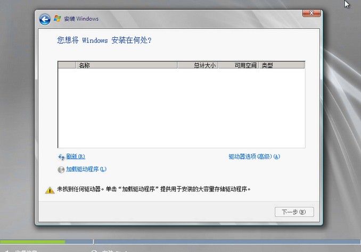Click the green setup progress bar
Screen dimensions: 361x252
[x=32, y=242]
